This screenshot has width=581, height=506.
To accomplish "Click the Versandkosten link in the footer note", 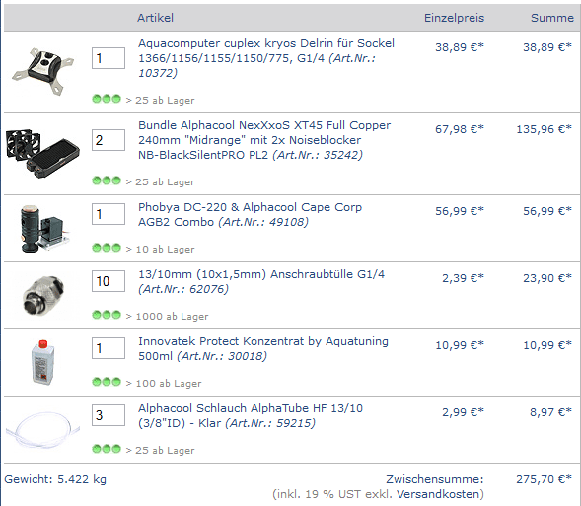I will coord(438,494).
